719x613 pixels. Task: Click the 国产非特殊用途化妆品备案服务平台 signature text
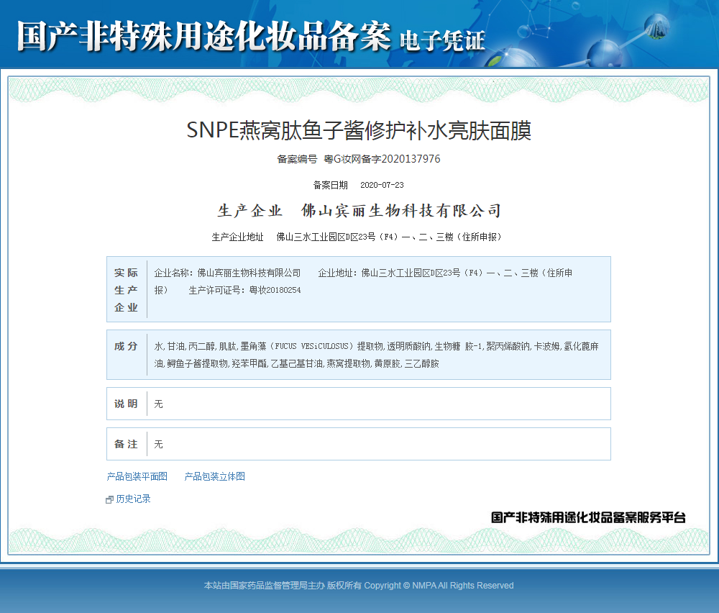(588, 517)
